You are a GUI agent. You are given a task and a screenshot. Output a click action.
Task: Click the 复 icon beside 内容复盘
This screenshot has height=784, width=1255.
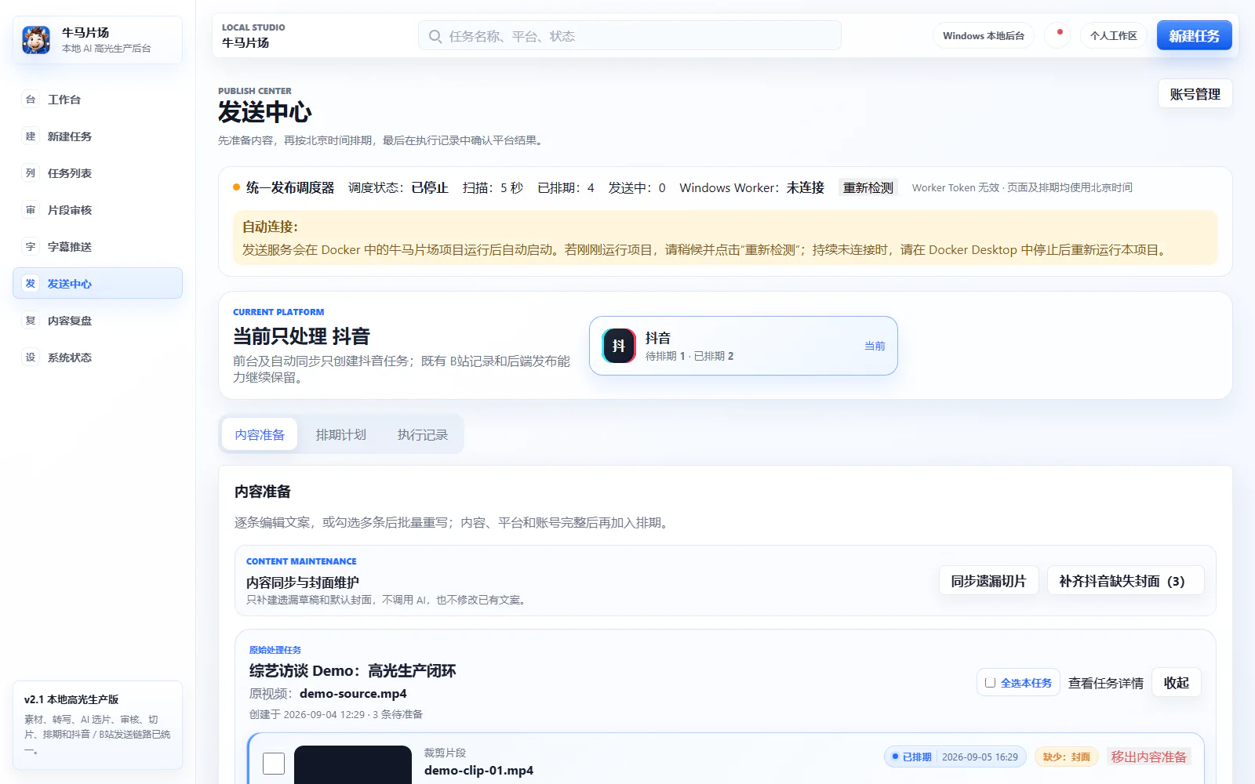click(x=31, y=321)
